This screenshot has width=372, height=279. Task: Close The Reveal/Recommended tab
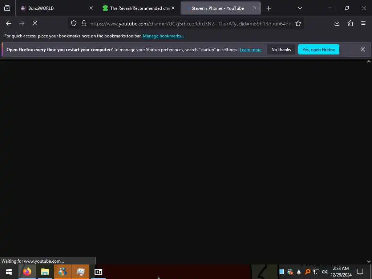tap(173, 8)
